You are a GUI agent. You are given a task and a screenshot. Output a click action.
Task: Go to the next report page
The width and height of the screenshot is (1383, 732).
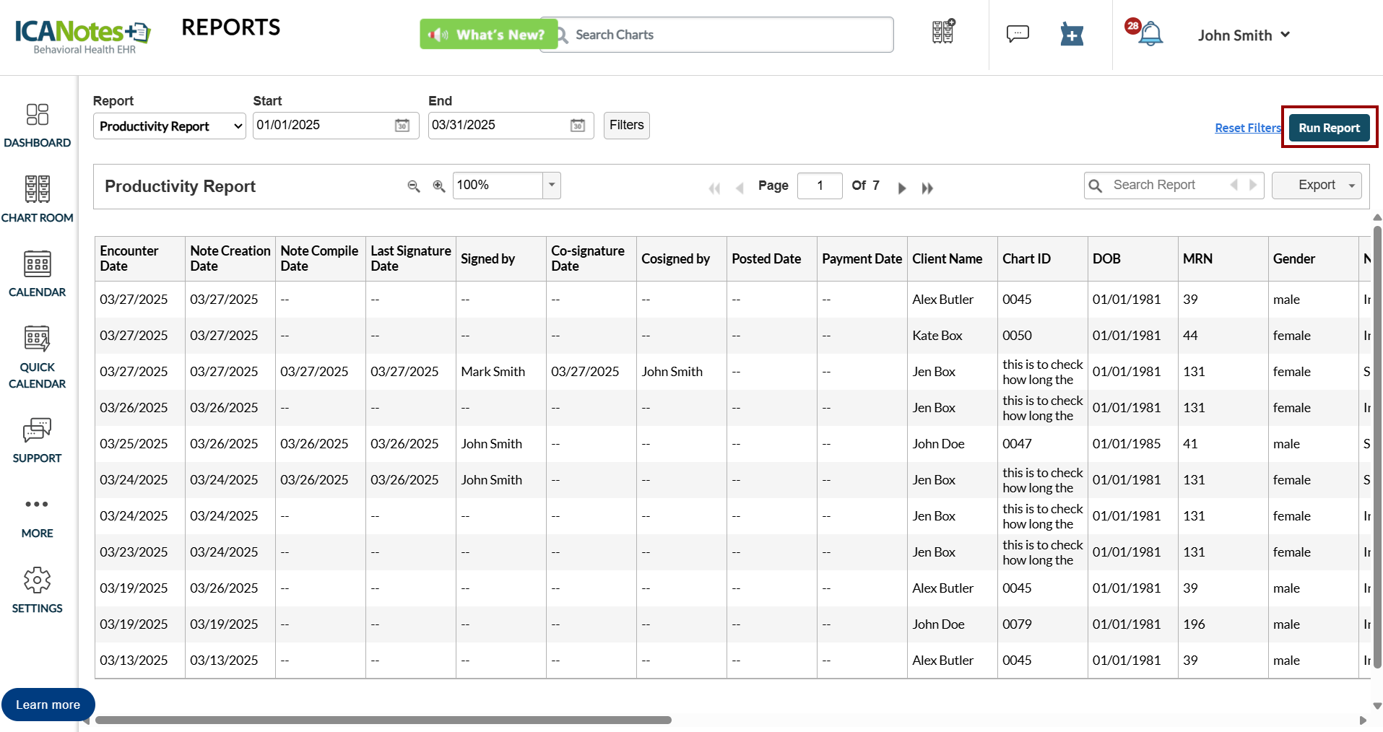click(x=902, y=188)
